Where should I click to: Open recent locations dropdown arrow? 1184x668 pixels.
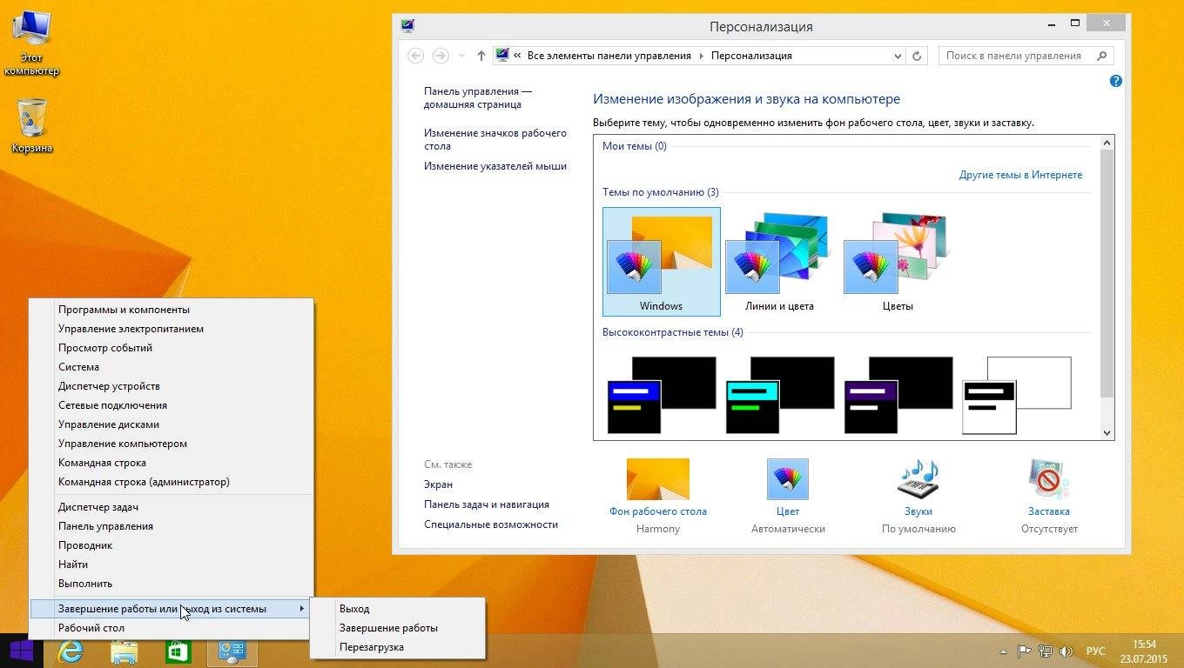point(461,56)
